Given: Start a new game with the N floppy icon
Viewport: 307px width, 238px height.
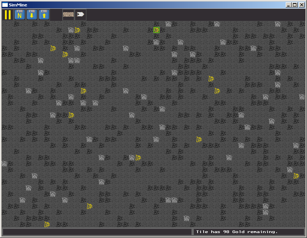Looking at the screenshot, I should coord(20,15).
